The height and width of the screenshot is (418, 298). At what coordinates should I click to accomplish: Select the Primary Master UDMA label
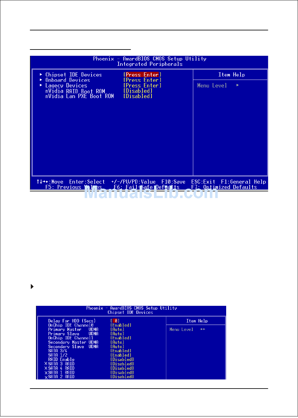pos(73,329)
